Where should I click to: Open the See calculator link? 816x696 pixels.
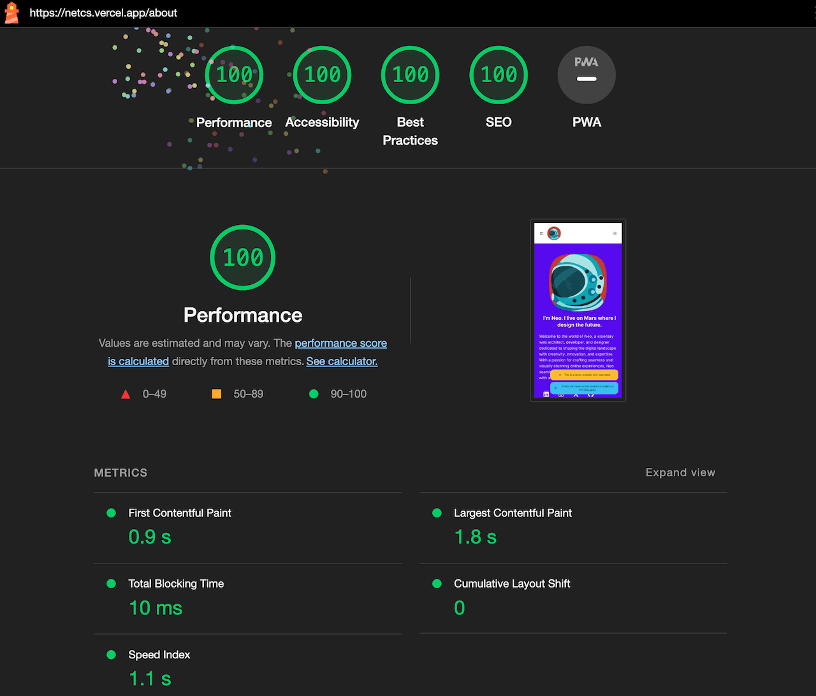pos(342,361)
